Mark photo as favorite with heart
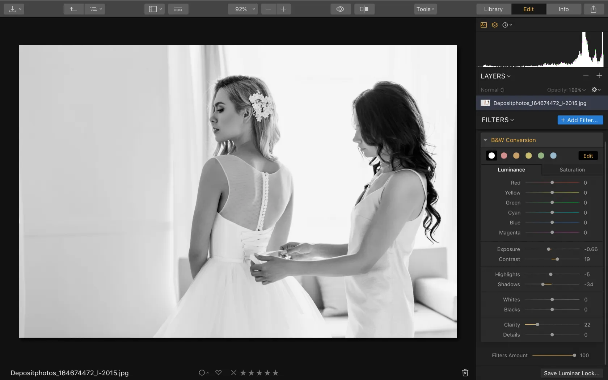The height and width of the screenshot is (380, 608). click(x=218, y=372)
